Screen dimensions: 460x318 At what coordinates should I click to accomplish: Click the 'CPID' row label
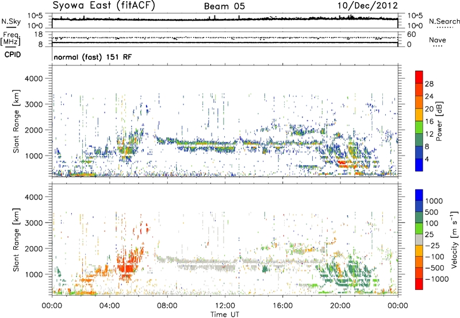pyautogui.click(x=13, y=55)
